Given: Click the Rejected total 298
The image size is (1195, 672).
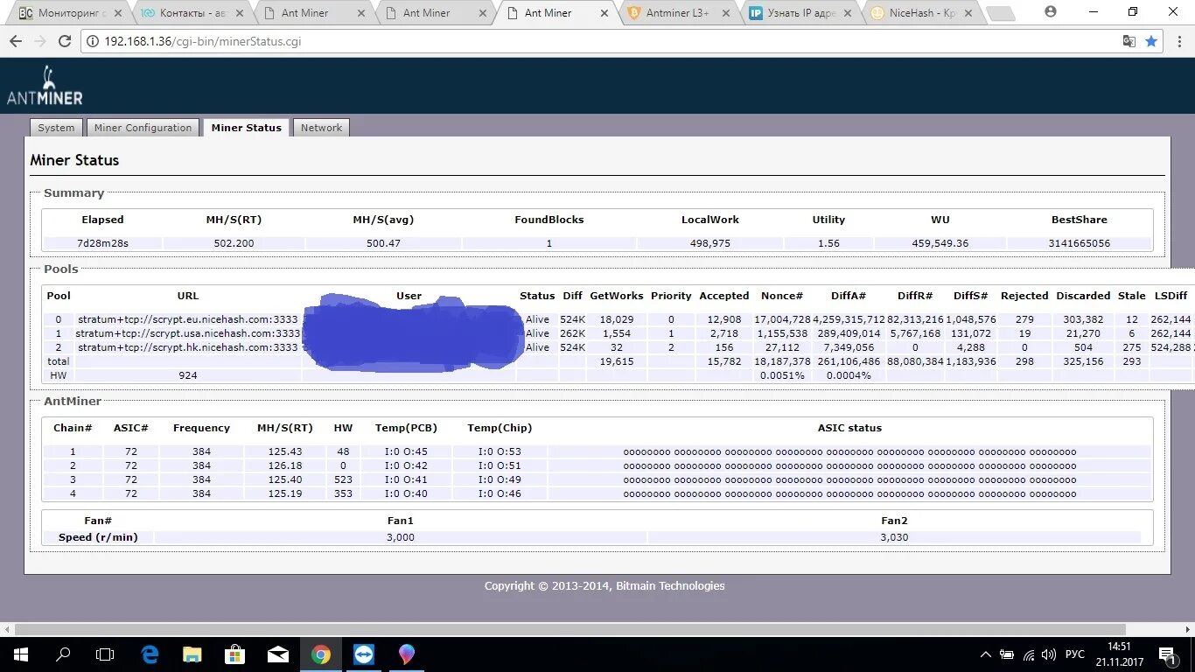Looking at the screenshot, I should point(1024,361).
